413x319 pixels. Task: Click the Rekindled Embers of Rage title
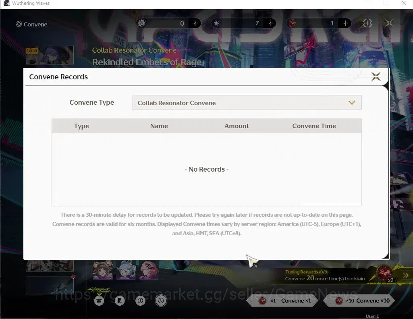[x=147, y=62]
